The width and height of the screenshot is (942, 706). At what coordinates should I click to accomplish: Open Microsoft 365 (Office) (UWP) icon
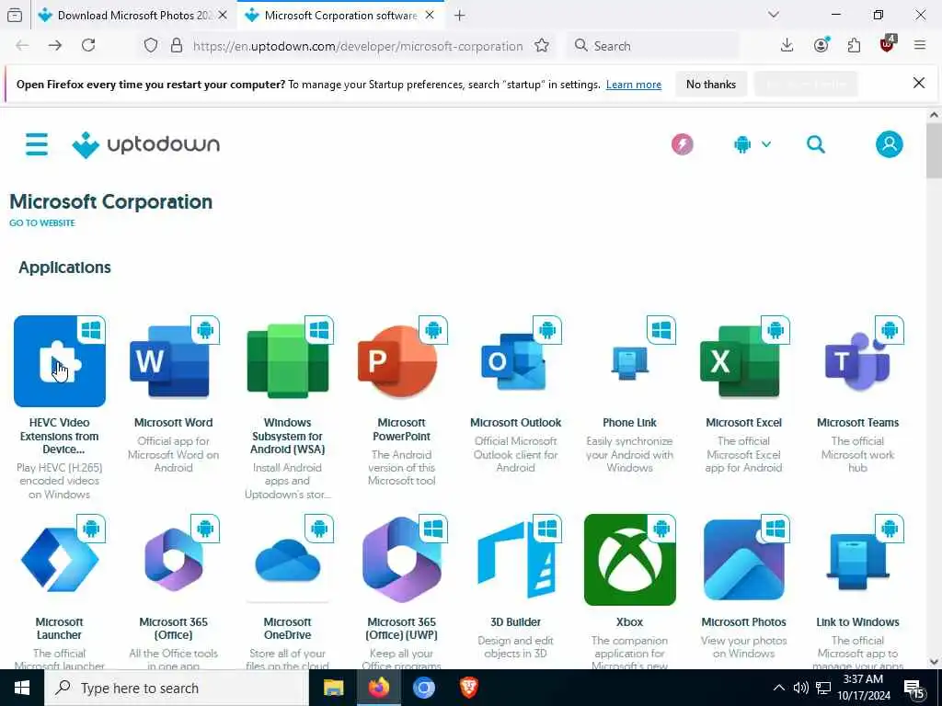(401, 560)
